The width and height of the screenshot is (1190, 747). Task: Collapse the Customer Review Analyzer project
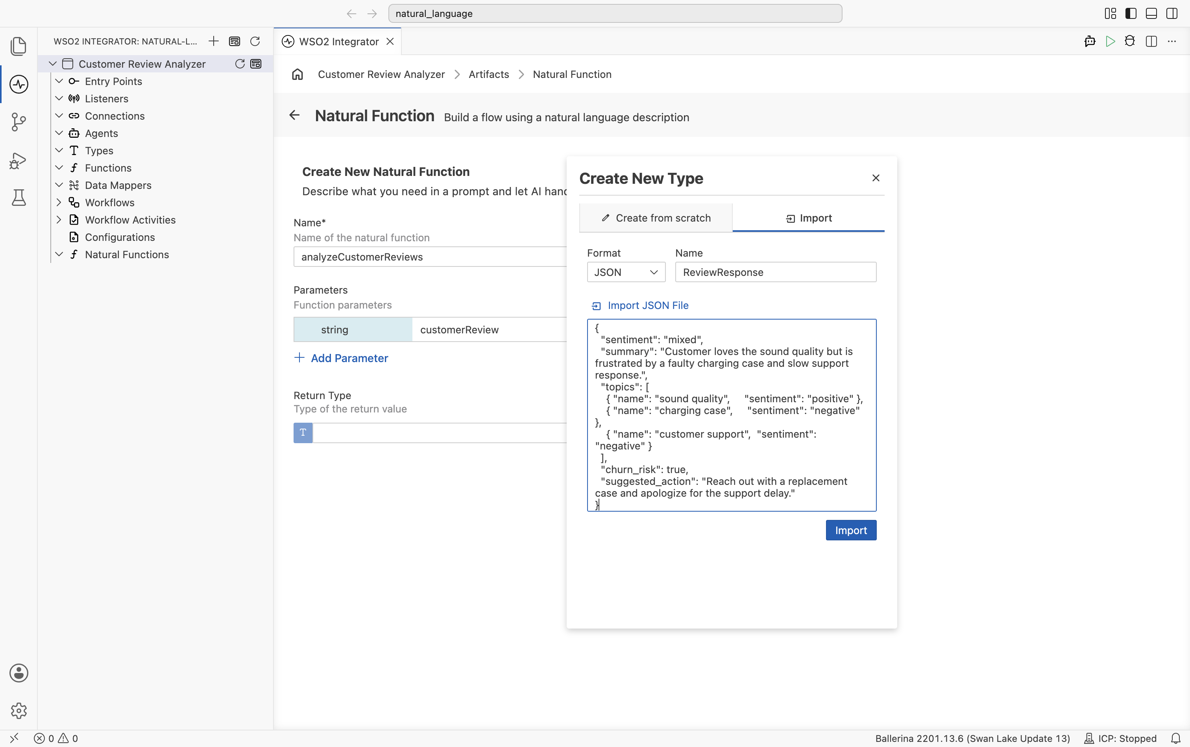click(53, 64)
